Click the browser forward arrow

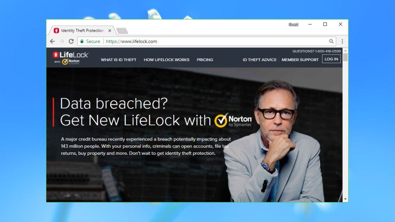point(62,41)
